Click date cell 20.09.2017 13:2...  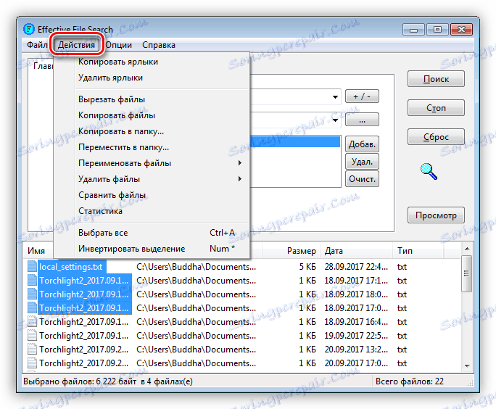tap(356, 350)
